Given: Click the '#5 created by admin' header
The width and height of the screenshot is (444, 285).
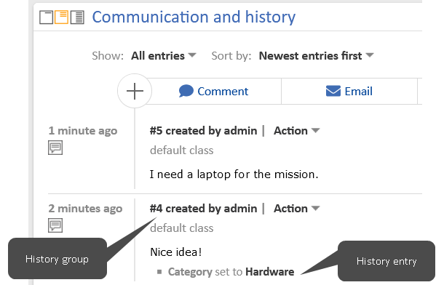Looking at the screenshot, I should click(203, 131).
